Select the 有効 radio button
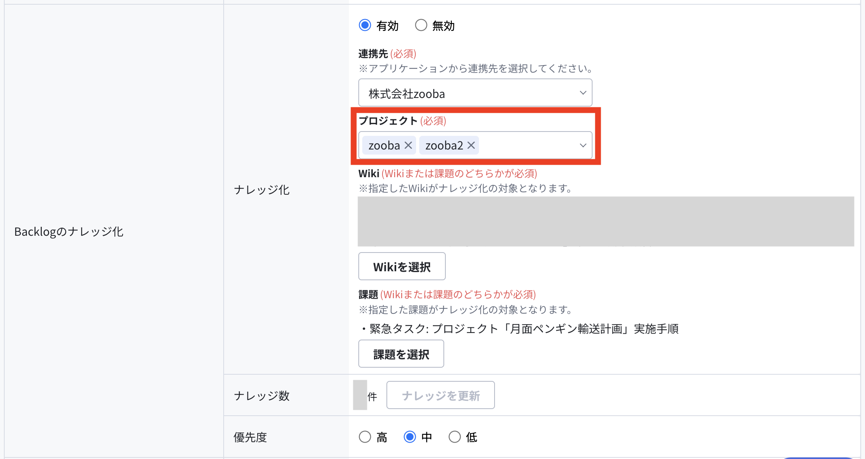Screen dimensions: 865x459 (365, 25)
